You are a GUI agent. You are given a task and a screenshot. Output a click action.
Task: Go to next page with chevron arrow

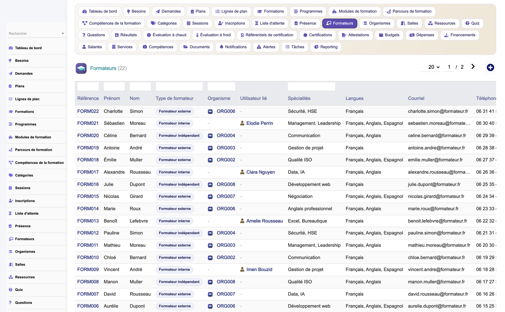[x=473, y=67]
